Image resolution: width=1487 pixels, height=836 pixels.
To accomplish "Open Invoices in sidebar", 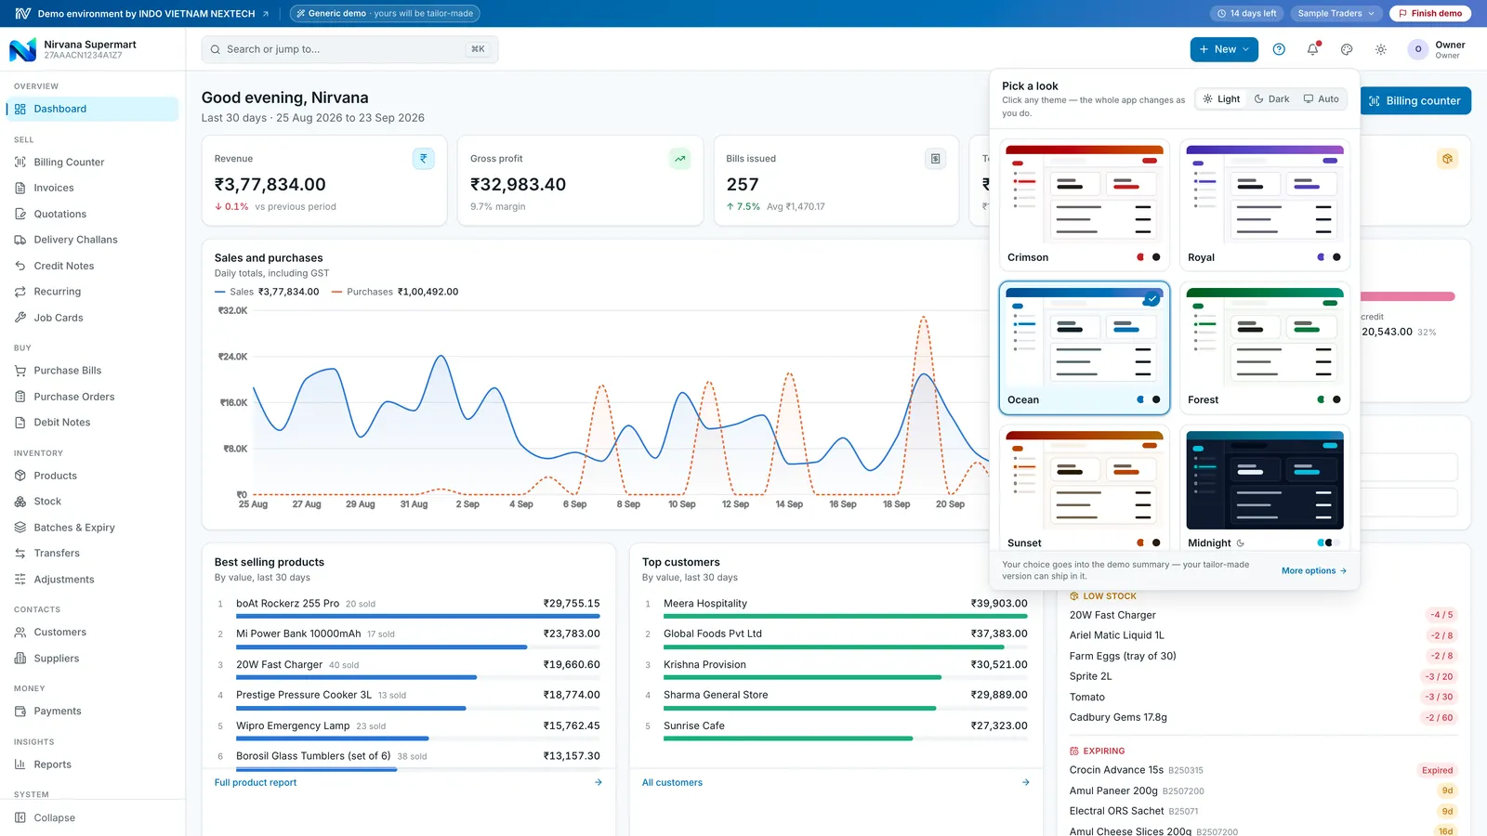I will click(92, 188).
